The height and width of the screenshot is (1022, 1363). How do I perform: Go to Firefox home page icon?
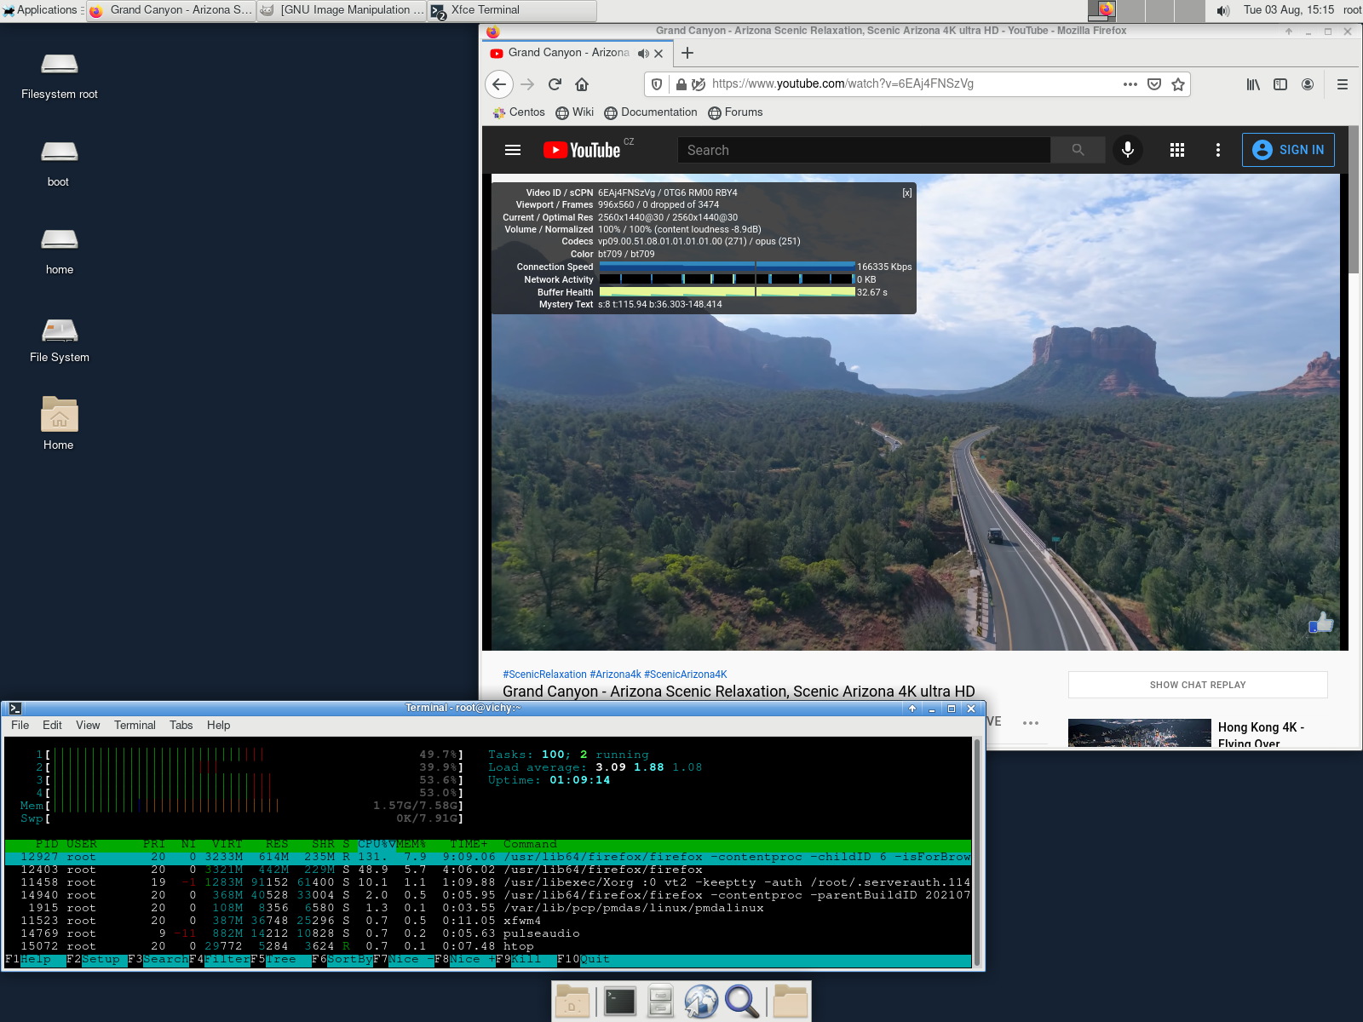pos(582,84)
